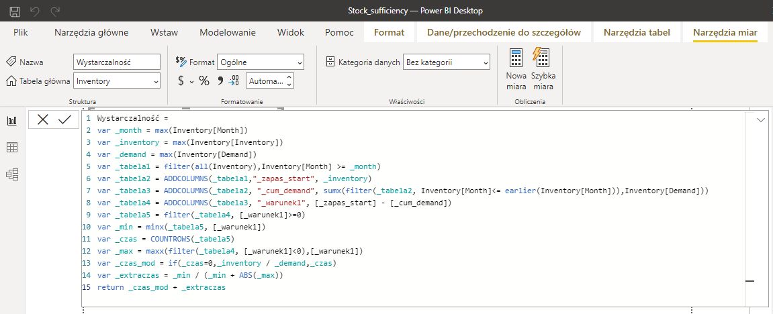Open the Format tab

[x=389, y=32]
